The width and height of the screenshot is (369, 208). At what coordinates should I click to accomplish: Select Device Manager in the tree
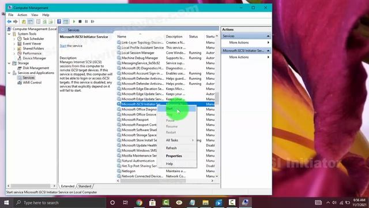pos(35,58)
